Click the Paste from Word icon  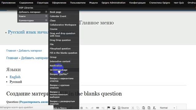point(149,108)
